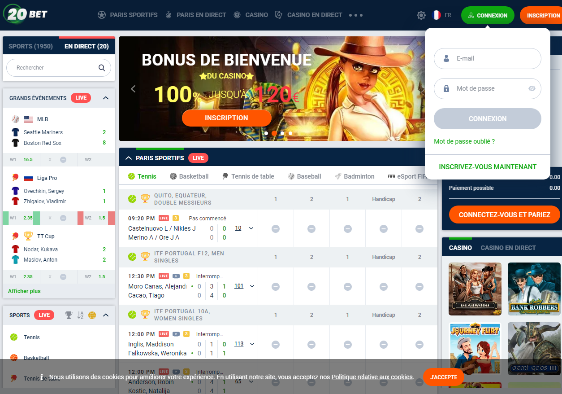Click the first banner carousel dot
Viewport: 562px width, 394px height.
266,133
